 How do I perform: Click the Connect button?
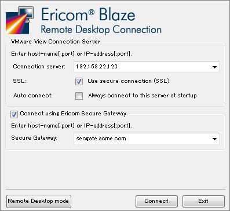click(156, 201)
